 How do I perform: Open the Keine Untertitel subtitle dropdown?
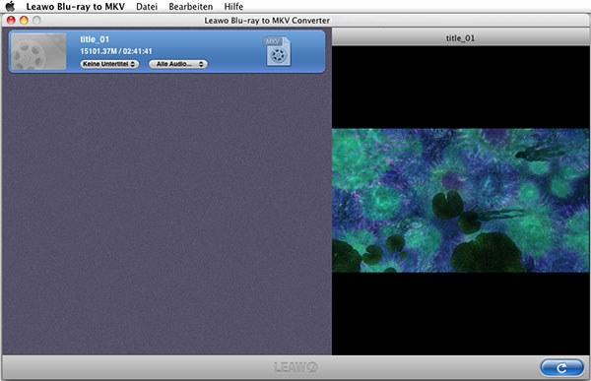click(x=109, y=64)
